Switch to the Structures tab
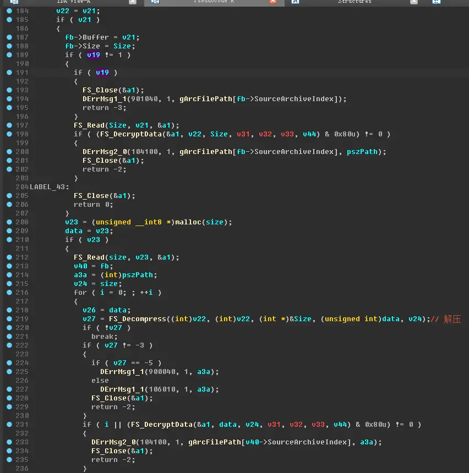Screen dimensions: 469x473 (354, 2)
